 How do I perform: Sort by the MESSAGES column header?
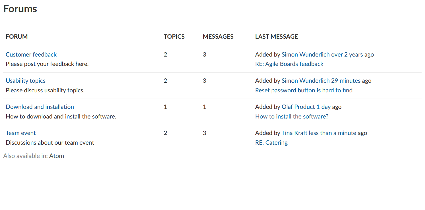(218, 36)
